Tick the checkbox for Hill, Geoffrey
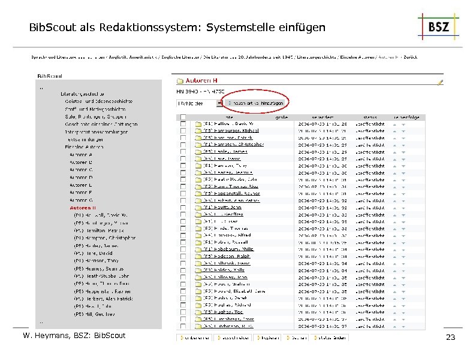476x356 pixels. tap(183, 215)
